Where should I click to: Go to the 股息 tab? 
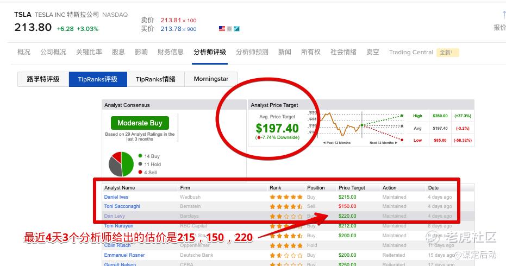(x=118, y=52)
